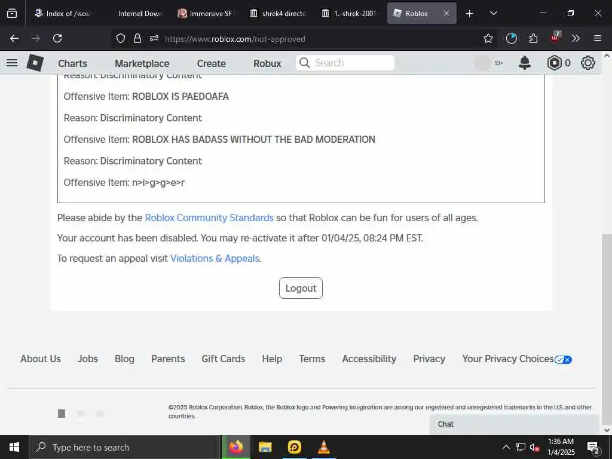612x459 pixels.
Task: Open the Roblox side navigation hamburger menu
Action: pyautogui.click(x=12, y=63)
